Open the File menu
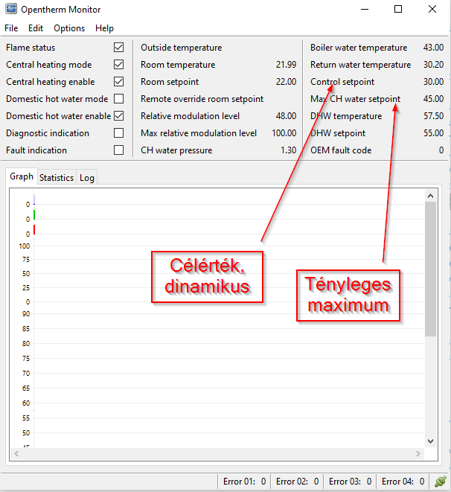The height and width of the screenshot is (492, 451). click(x=11, y=28)
